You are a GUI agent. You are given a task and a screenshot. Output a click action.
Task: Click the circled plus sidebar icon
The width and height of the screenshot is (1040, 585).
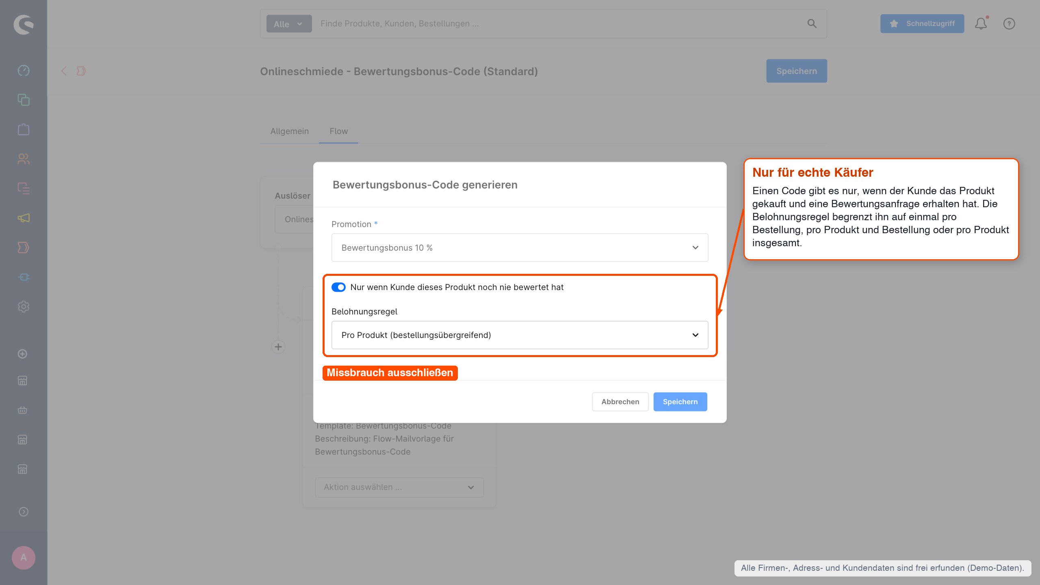coord(23,354)
